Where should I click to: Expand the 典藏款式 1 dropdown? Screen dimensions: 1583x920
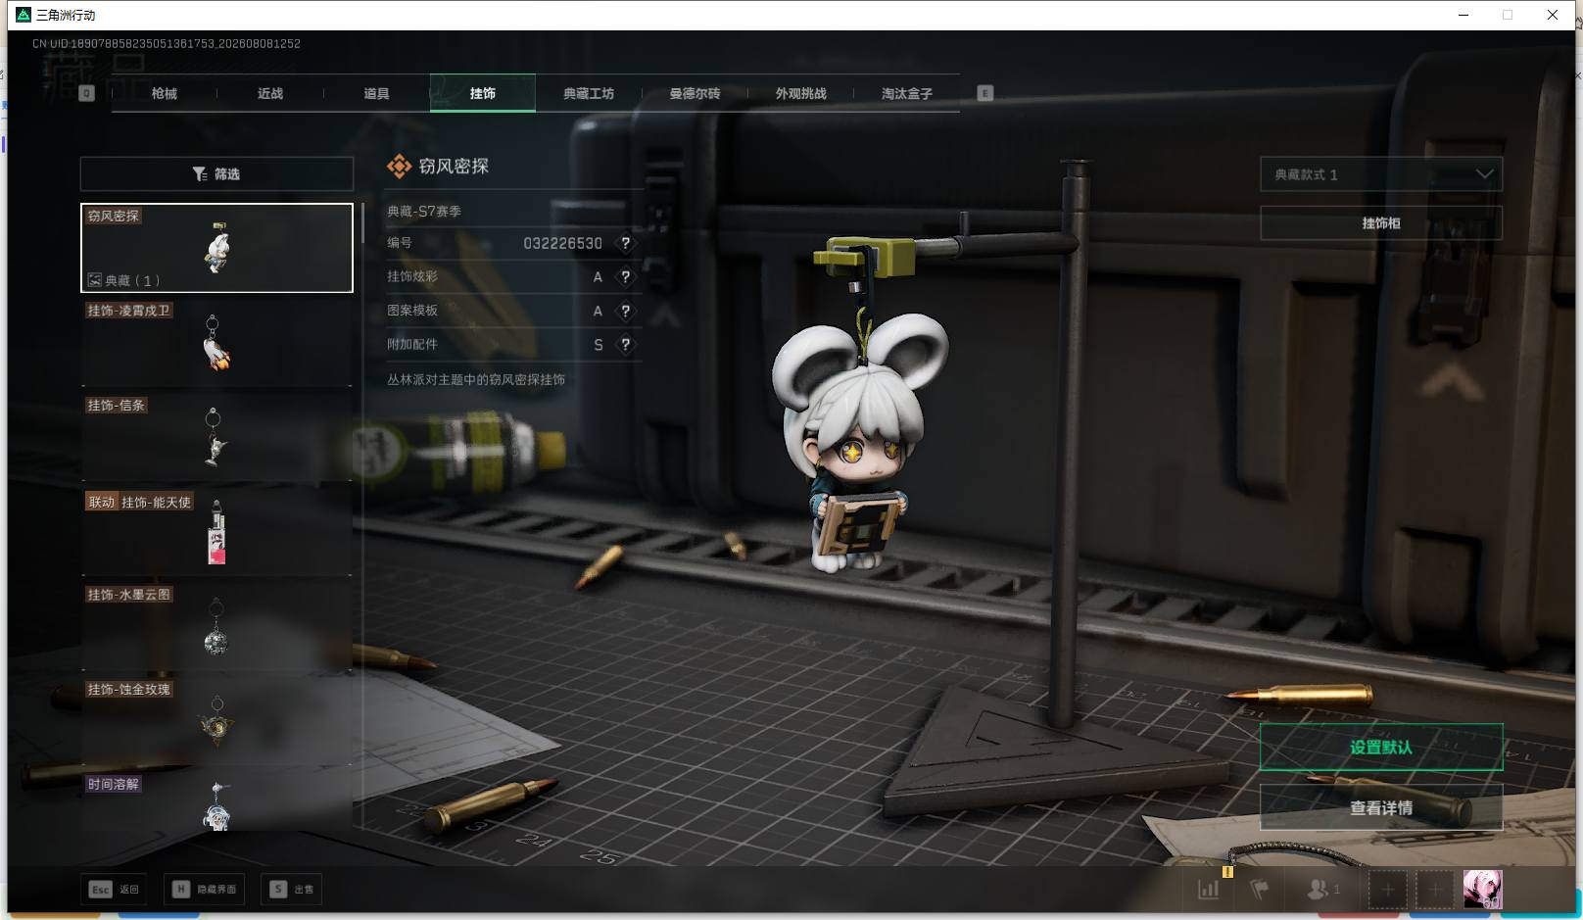pos(1381,174)
